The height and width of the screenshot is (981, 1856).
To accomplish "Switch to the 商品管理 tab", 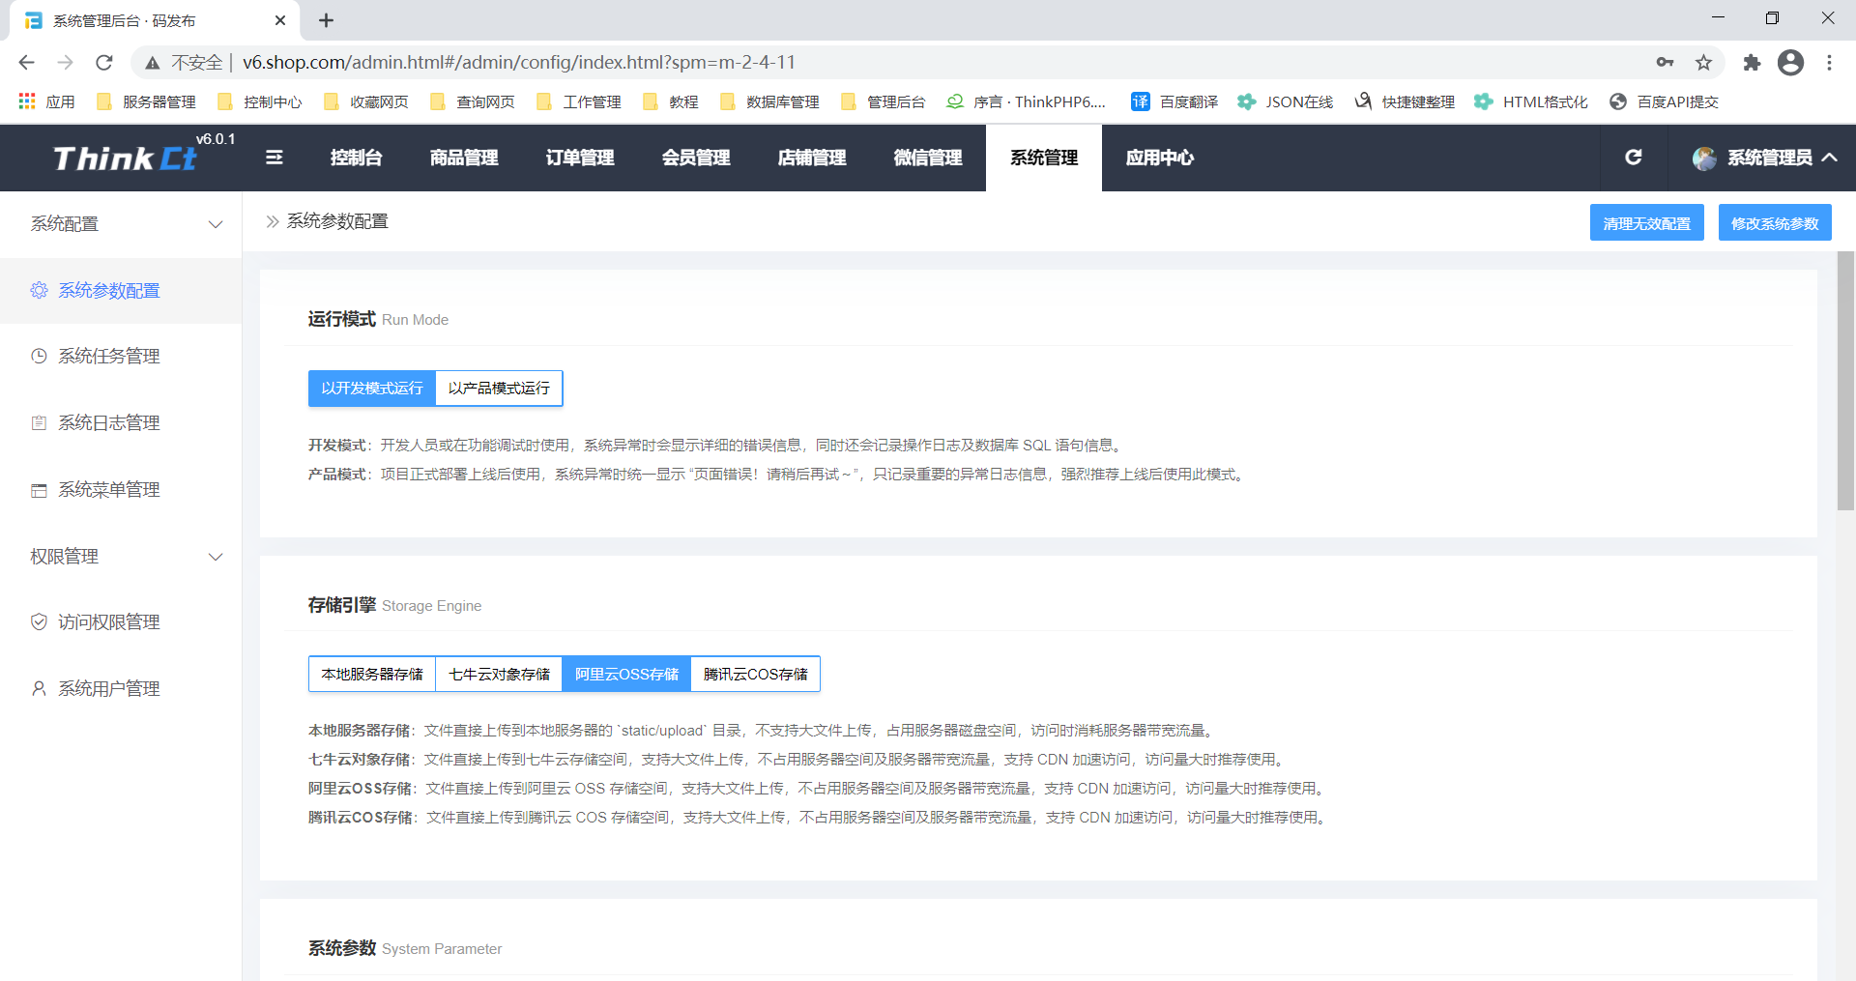I will (x=464, y=158).
